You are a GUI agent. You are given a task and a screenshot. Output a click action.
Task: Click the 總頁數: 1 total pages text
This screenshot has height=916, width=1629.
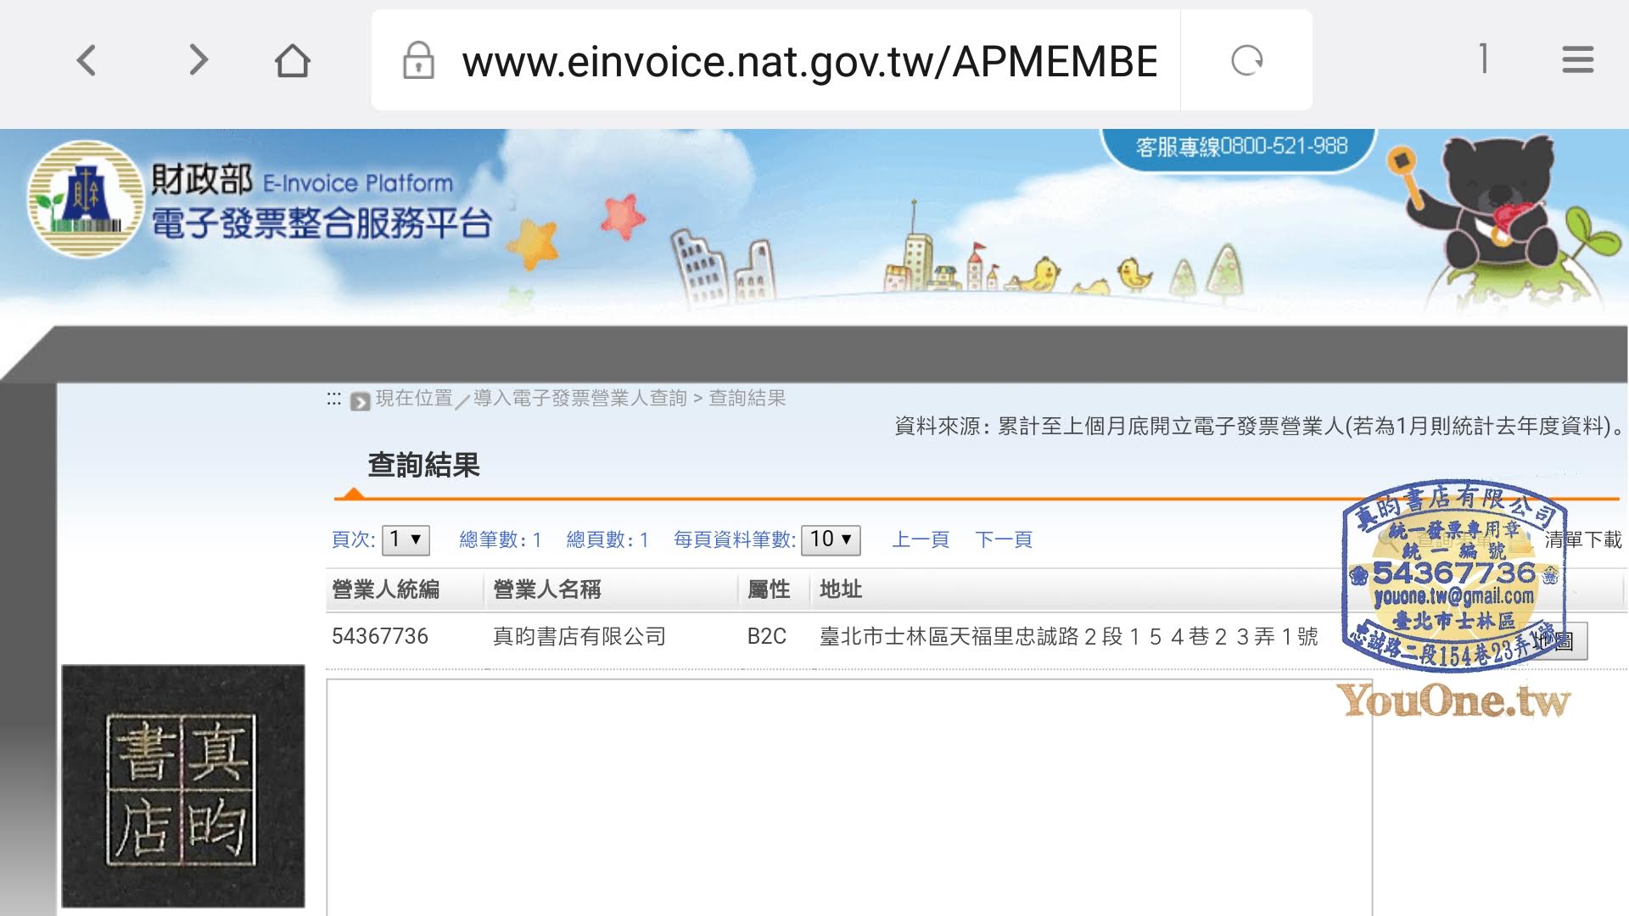point(607,539)
